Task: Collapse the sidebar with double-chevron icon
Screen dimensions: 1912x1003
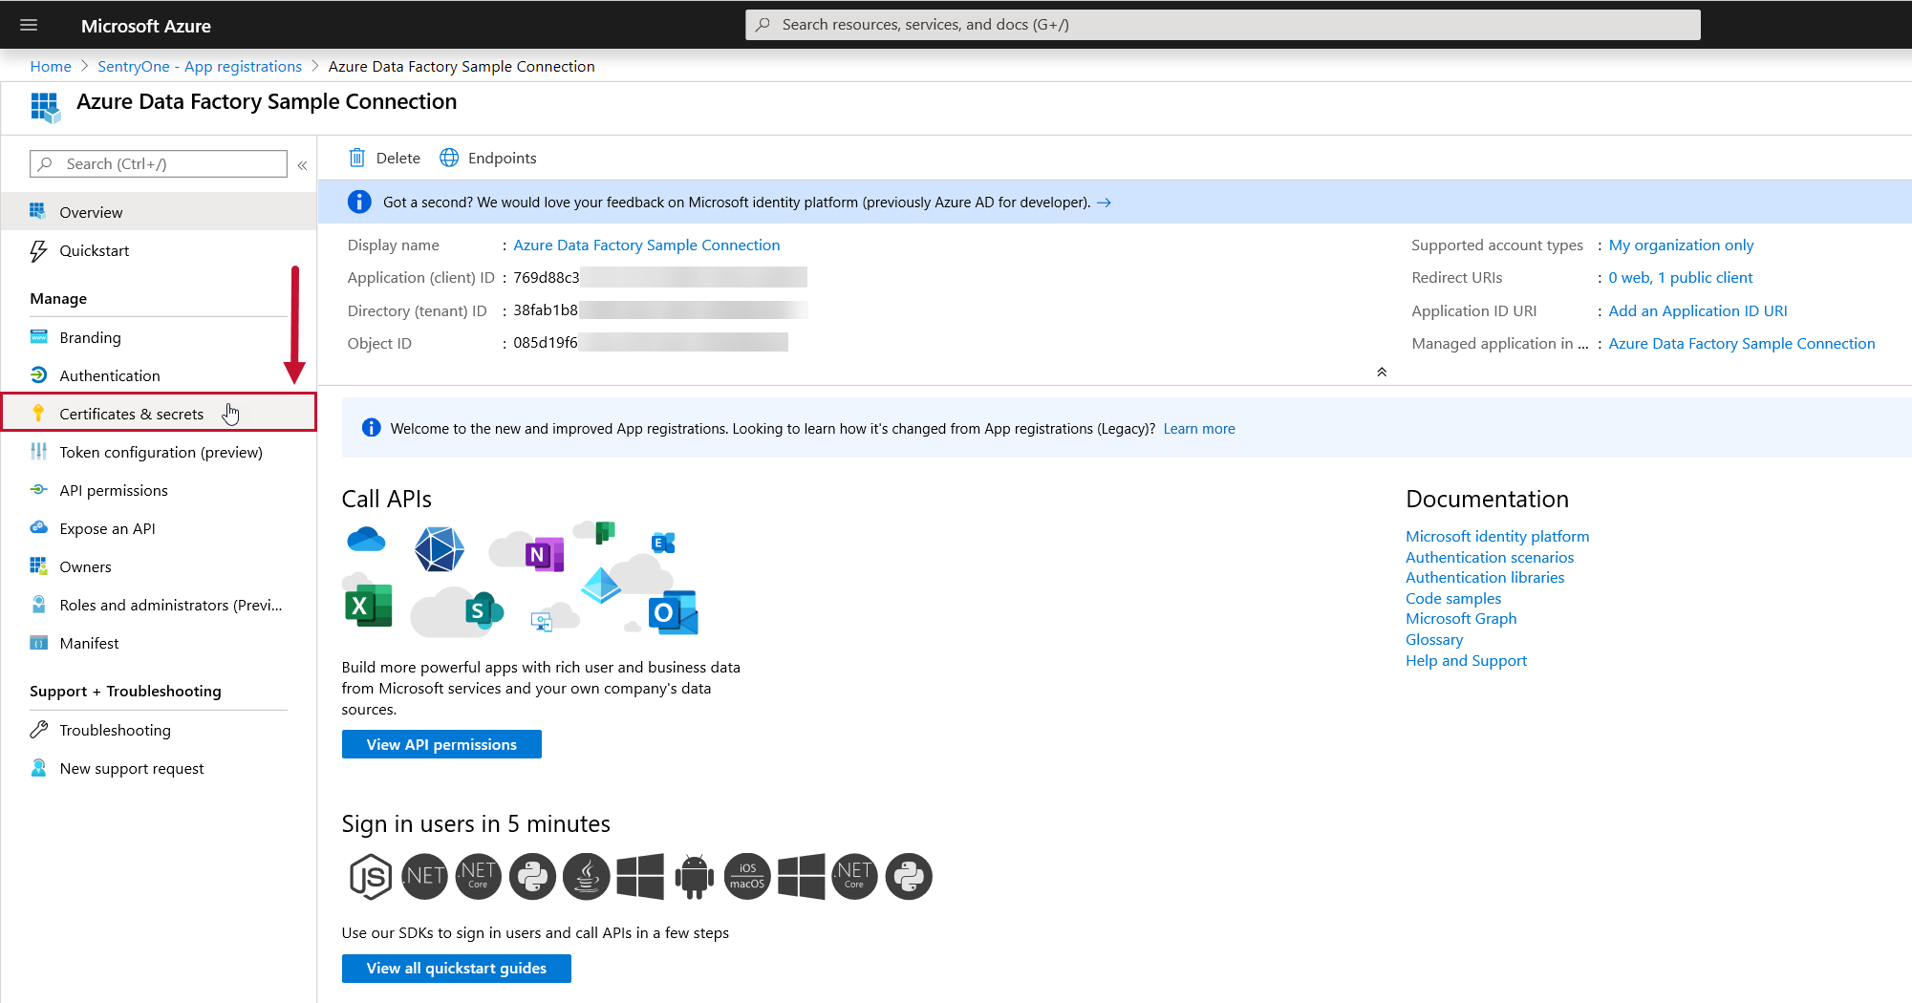Action: 302,165
